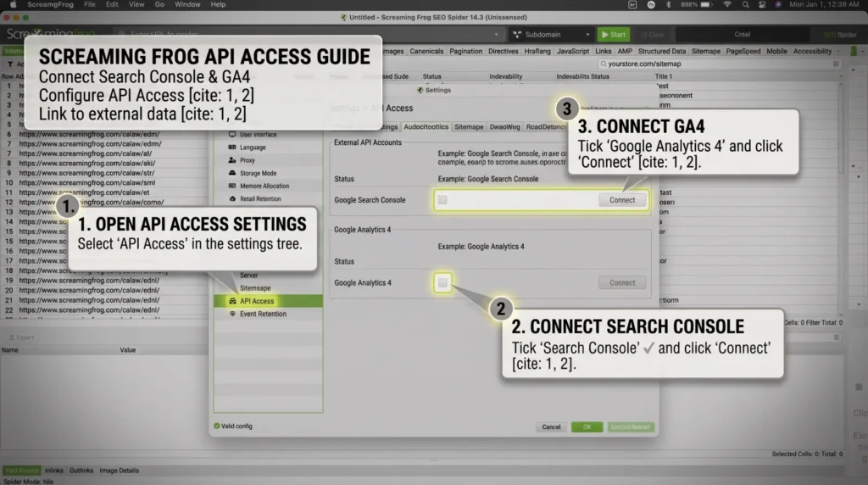Start the crawl with Start button
The image size is (868, 485).
click(614, 34)
